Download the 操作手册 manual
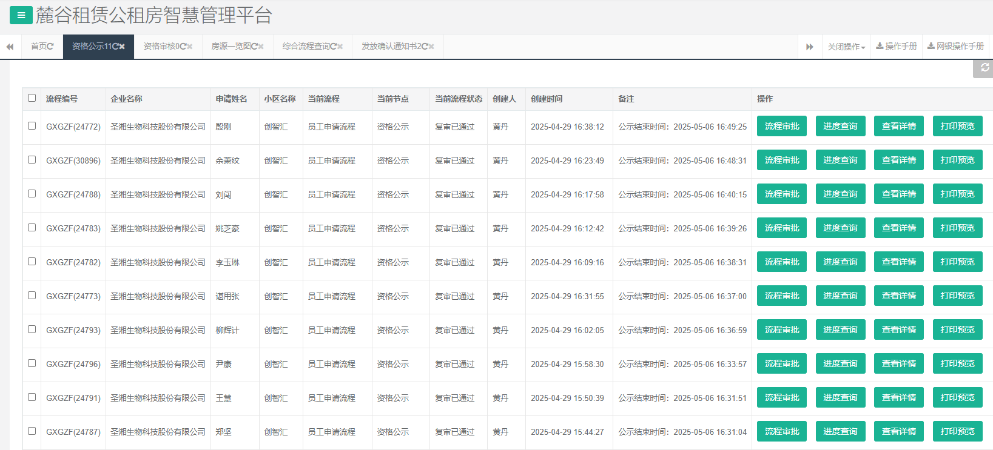The image size is (993, 450). [x=897, y=47]
